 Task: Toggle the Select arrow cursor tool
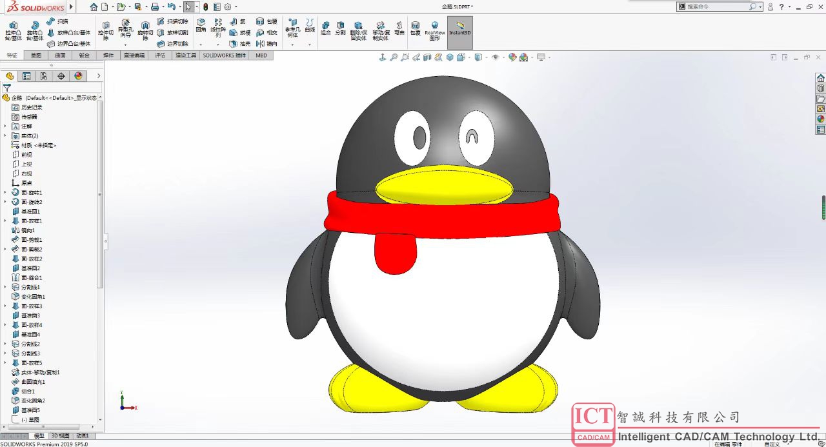188,6
